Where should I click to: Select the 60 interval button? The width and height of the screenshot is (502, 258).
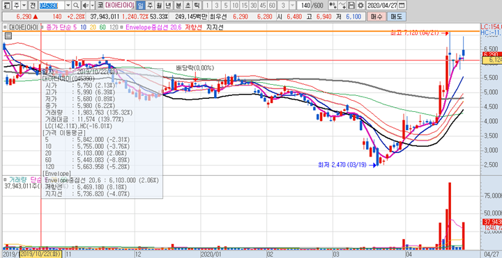tap(272, 6)
